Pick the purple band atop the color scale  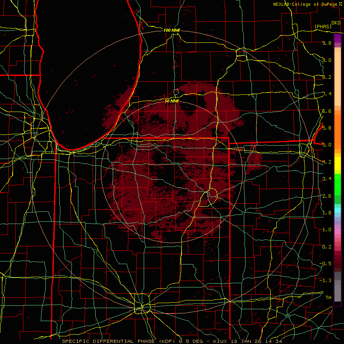point(338,39)
